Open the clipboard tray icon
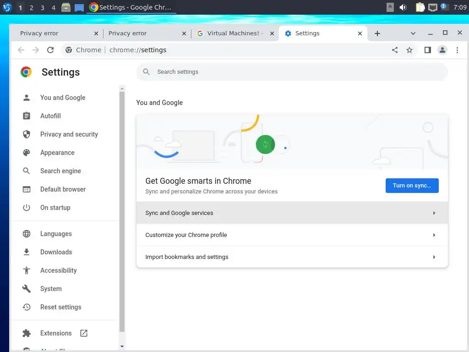This screenshot has height=352, width=469. [x=420, y=7]
